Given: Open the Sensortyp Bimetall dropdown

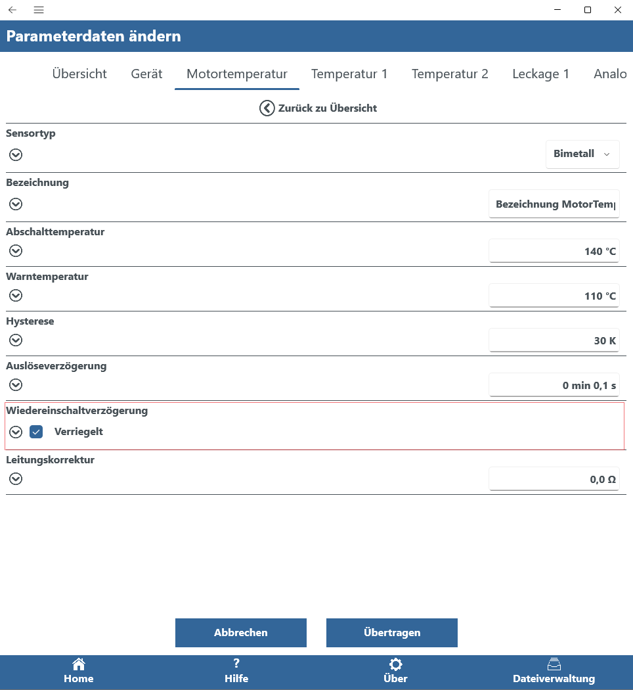Looking at the screenshot, I should click(x=582, y=154).
